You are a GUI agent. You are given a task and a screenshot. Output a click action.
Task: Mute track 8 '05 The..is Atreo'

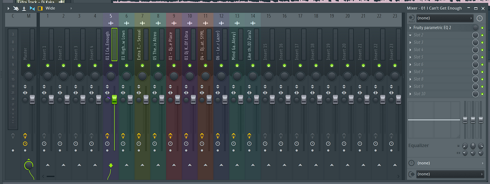(158, 65)
